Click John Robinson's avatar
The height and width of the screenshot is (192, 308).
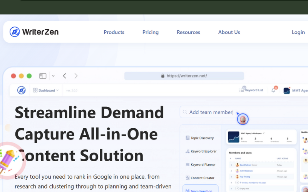237,171
